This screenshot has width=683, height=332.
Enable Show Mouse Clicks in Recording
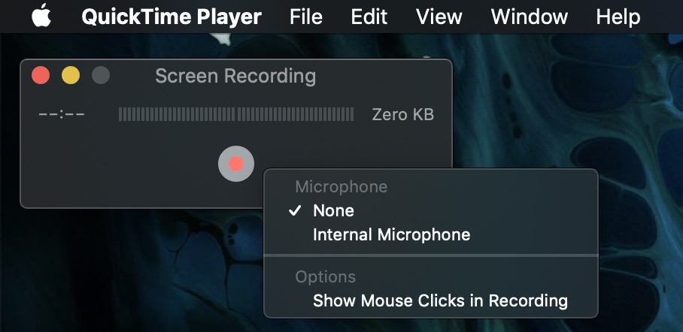pos(440,301)
